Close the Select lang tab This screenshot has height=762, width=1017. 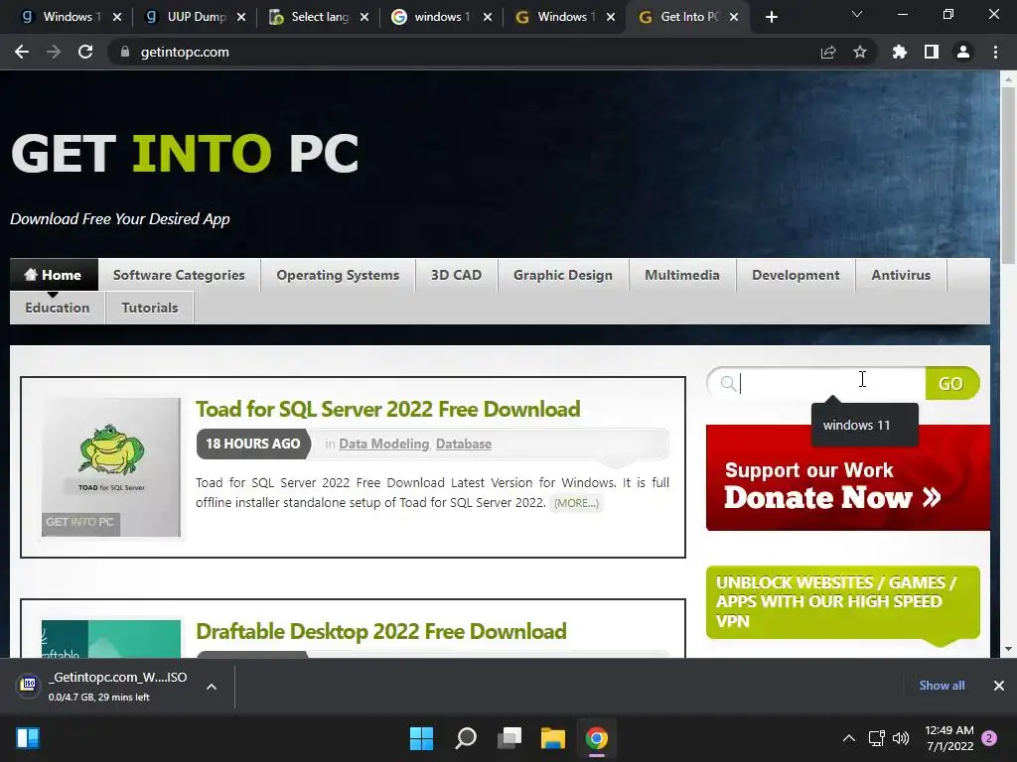pyautogui.click(x=364, y=17)
